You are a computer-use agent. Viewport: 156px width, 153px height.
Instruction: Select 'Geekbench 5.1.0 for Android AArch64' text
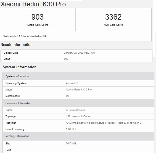point(24,36)
